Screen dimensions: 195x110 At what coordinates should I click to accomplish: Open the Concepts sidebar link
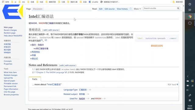(x=8, y=61)
